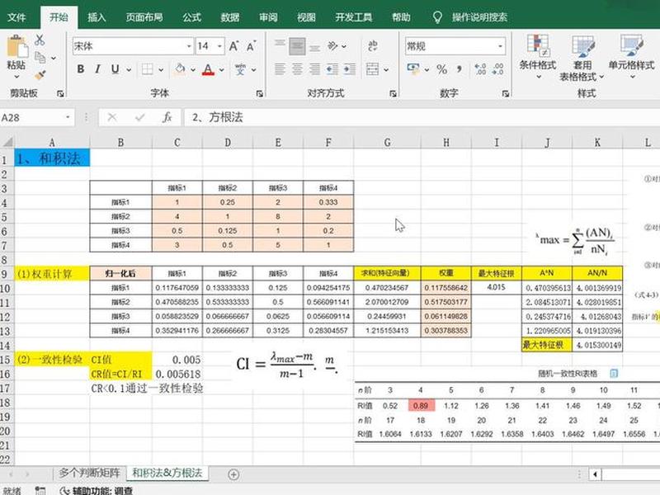This screenshot has height=495, width=660.
Task: Open phonetic guide 文 icon
Action: click(240, 69)
